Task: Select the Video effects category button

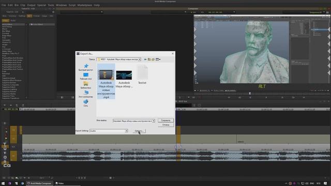Action: point(6,21)
